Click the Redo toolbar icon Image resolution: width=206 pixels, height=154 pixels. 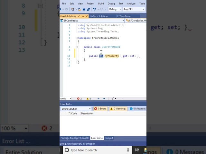[x=101, y=9]
